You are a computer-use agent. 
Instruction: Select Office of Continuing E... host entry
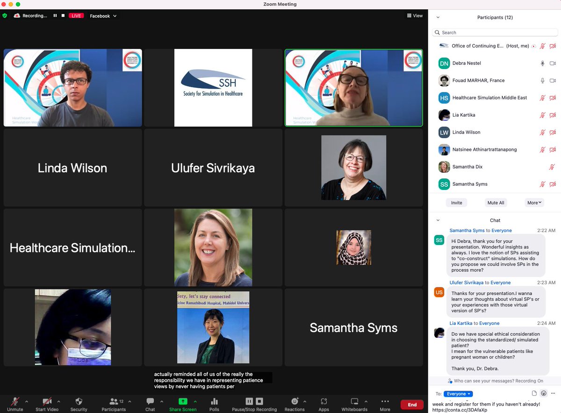495,46
